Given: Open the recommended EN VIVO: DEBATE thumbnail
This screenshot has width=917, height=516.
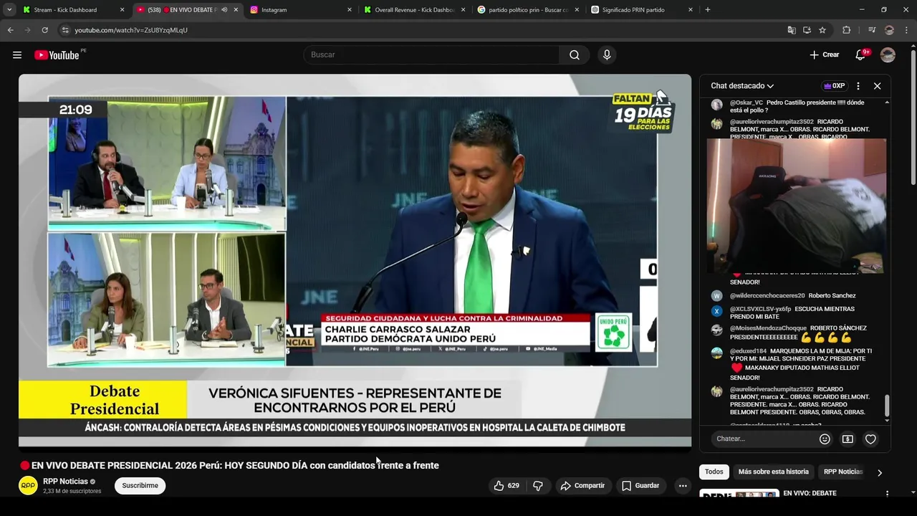Looking at the screenshot, I should [739, 494].
